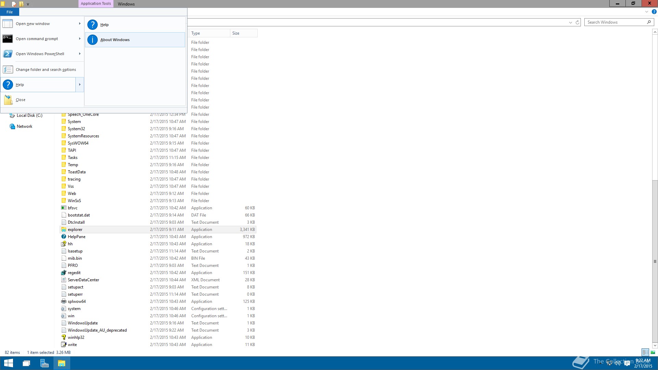The image size is (658, 370).
Task: Open the desktop taskbar icon beside the Start button
Action: point(26,363)
